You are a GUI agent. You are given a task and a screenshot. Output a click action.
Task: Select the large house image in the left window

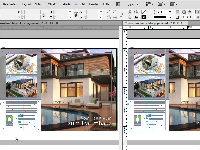pyautogui.click(x=79, y=90)
